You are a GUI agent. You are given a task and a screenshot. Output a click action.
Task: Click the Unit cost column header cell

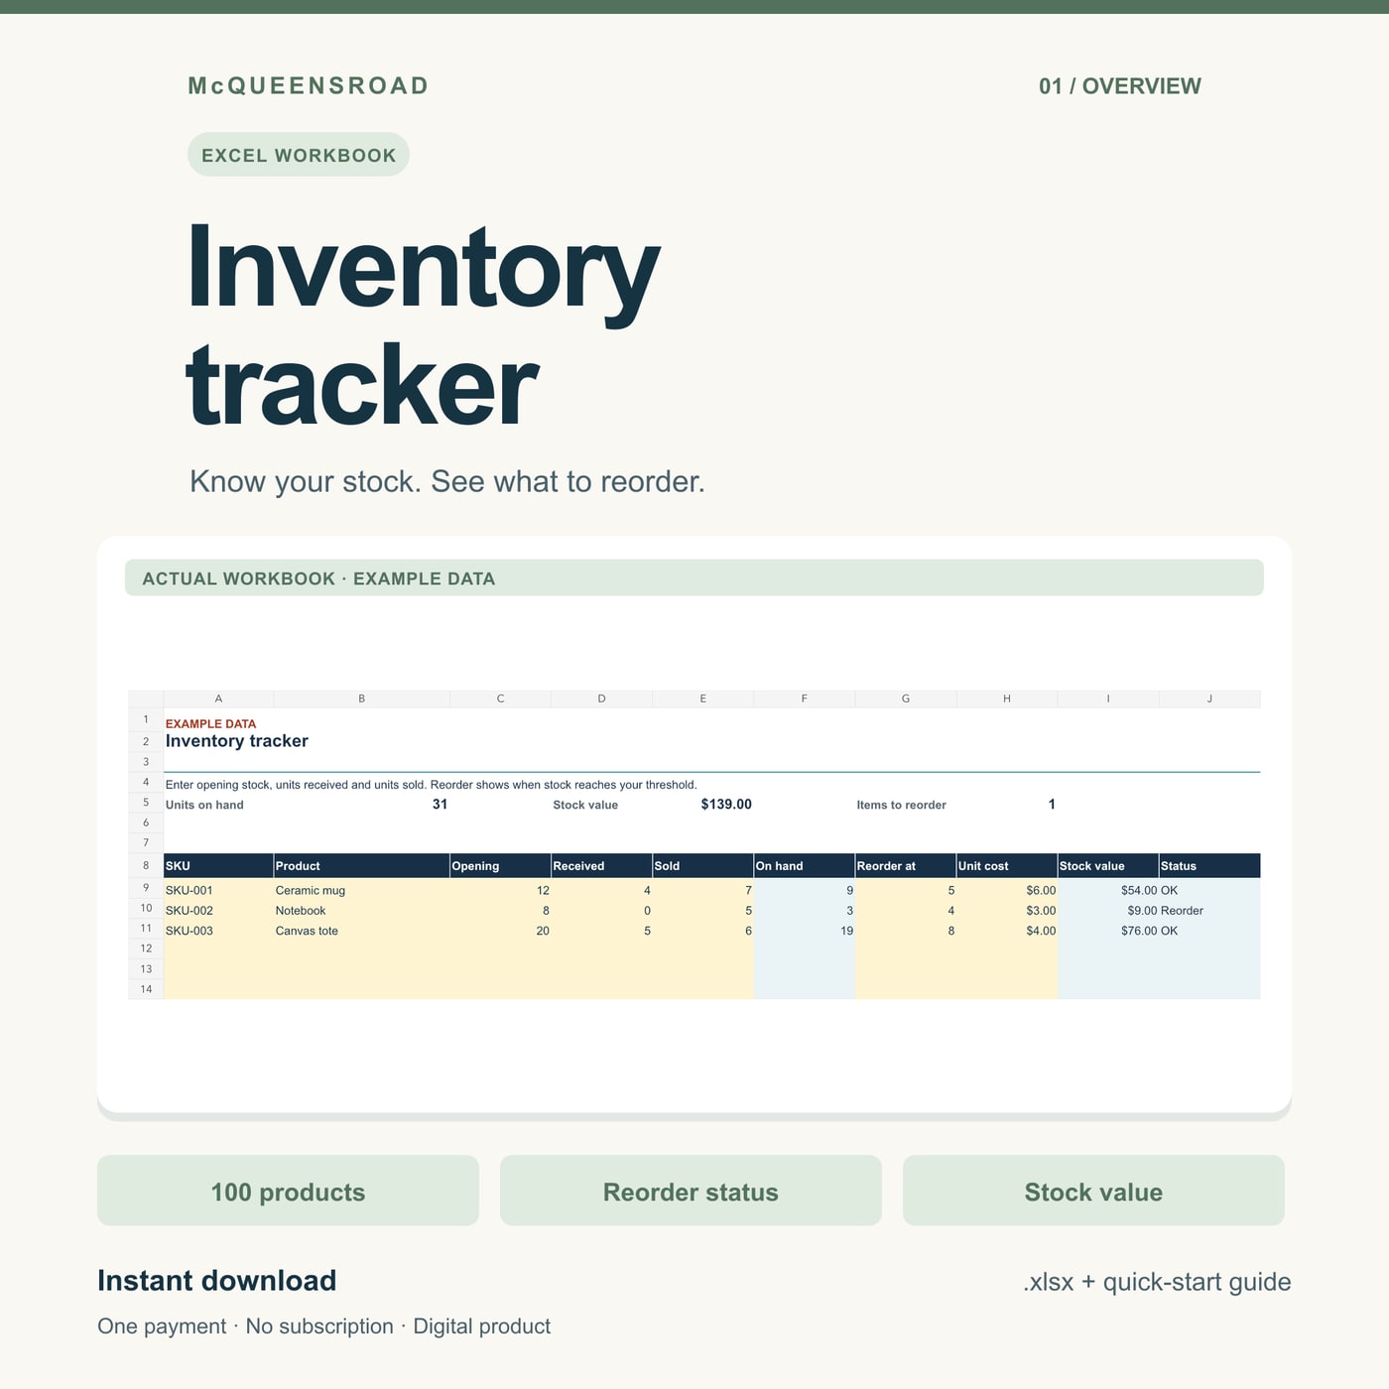1007,866
